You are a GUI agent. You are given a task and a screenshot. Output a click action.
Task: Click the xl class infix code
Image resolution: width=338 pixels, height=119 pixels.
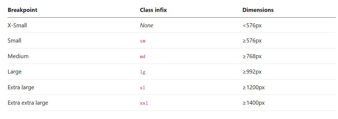143,88
